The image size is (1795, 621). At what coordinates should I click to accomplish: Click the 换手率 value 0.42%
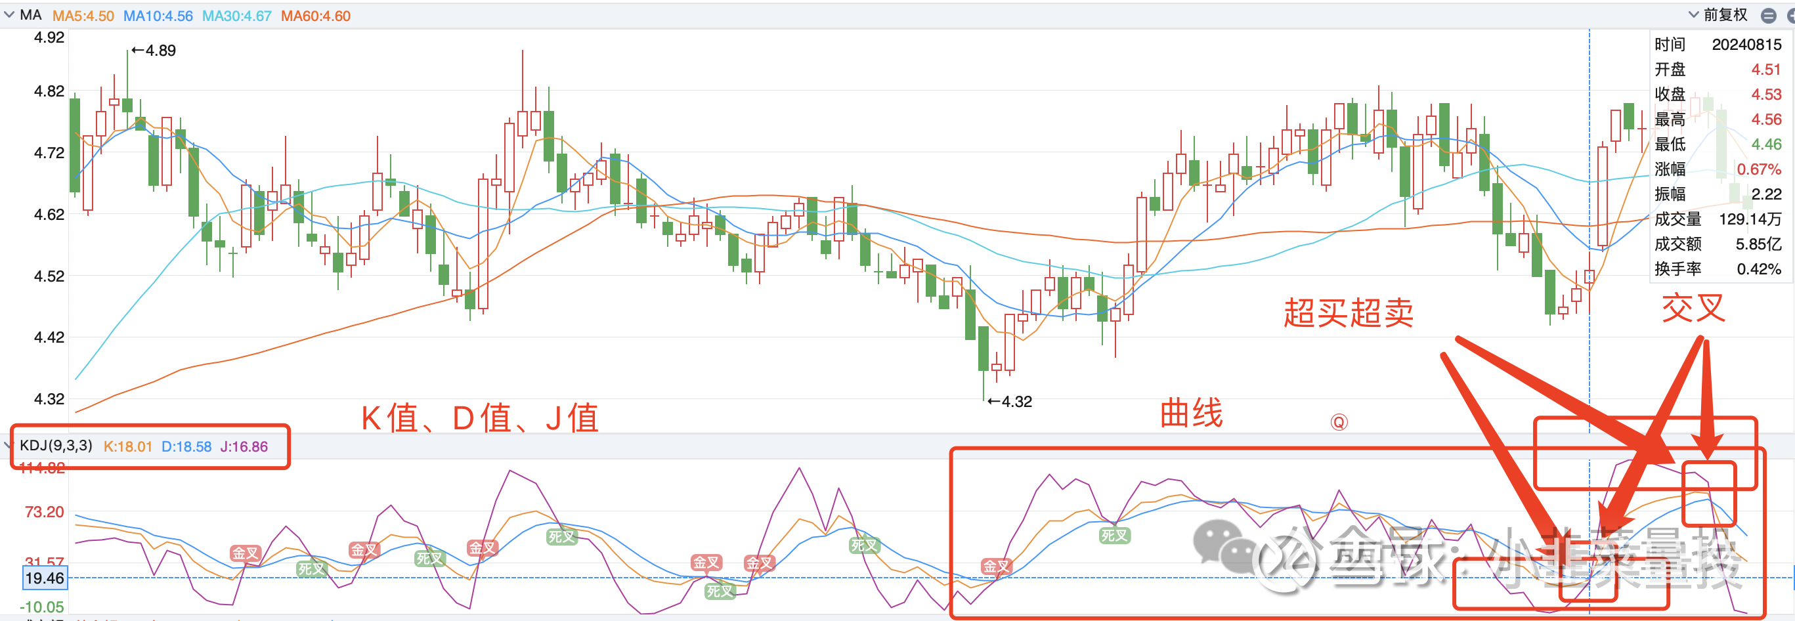pos(1759,269)
